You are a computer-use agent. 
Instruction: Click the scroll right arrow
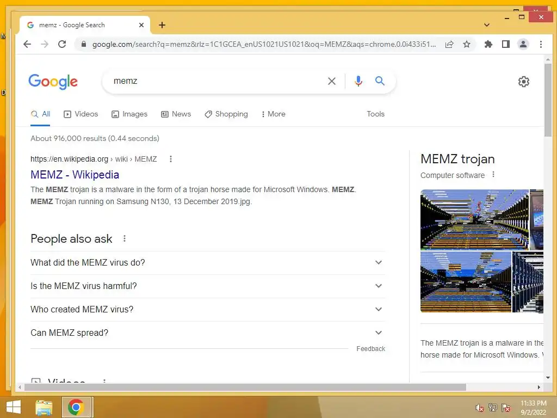[539, 387]
